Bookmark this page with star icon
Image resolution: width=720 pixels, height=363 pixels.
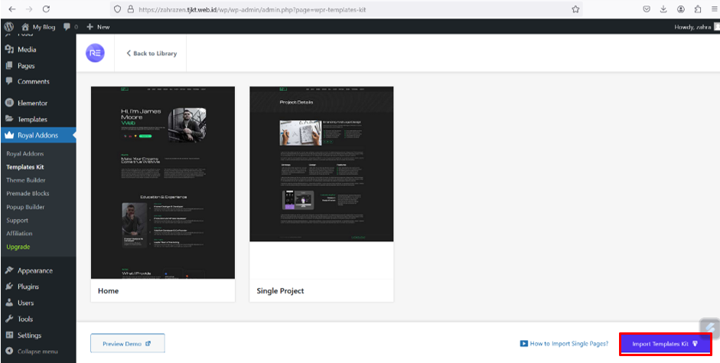pos(575,9)
